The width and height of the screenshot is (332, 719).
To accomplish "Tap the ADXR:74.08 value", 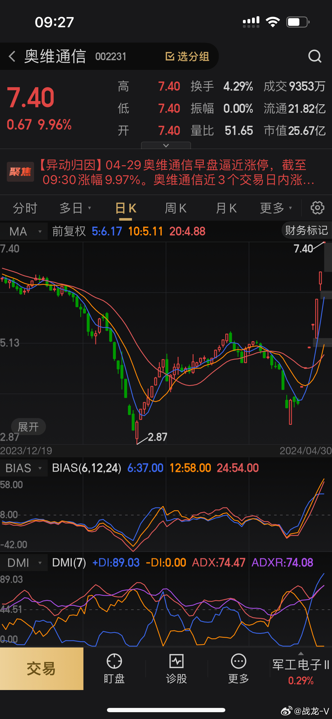I will 282,563.
